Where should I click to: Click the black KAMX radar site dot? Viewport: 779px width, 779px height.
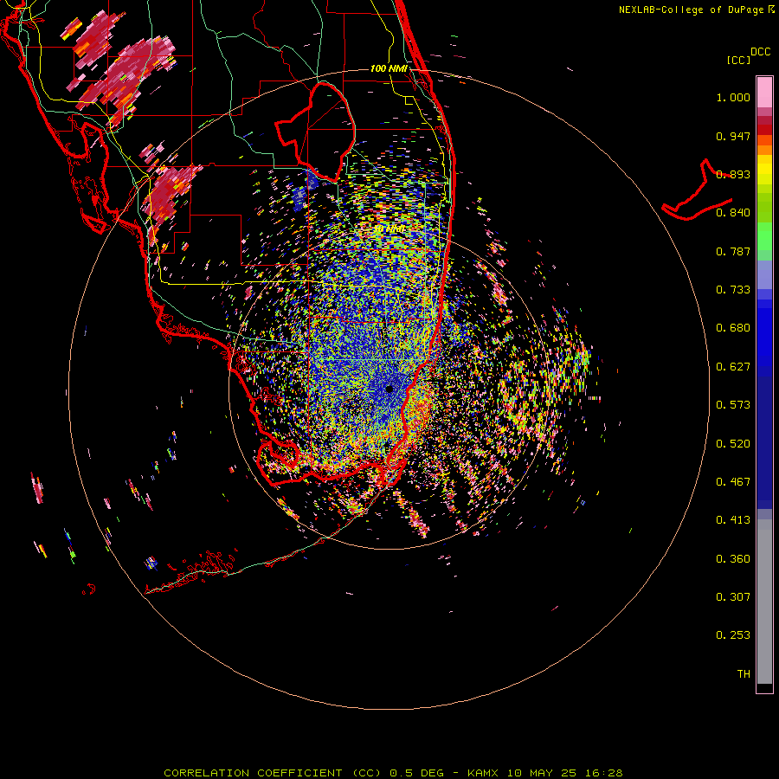pyautogui.click(x=389, y=389)
